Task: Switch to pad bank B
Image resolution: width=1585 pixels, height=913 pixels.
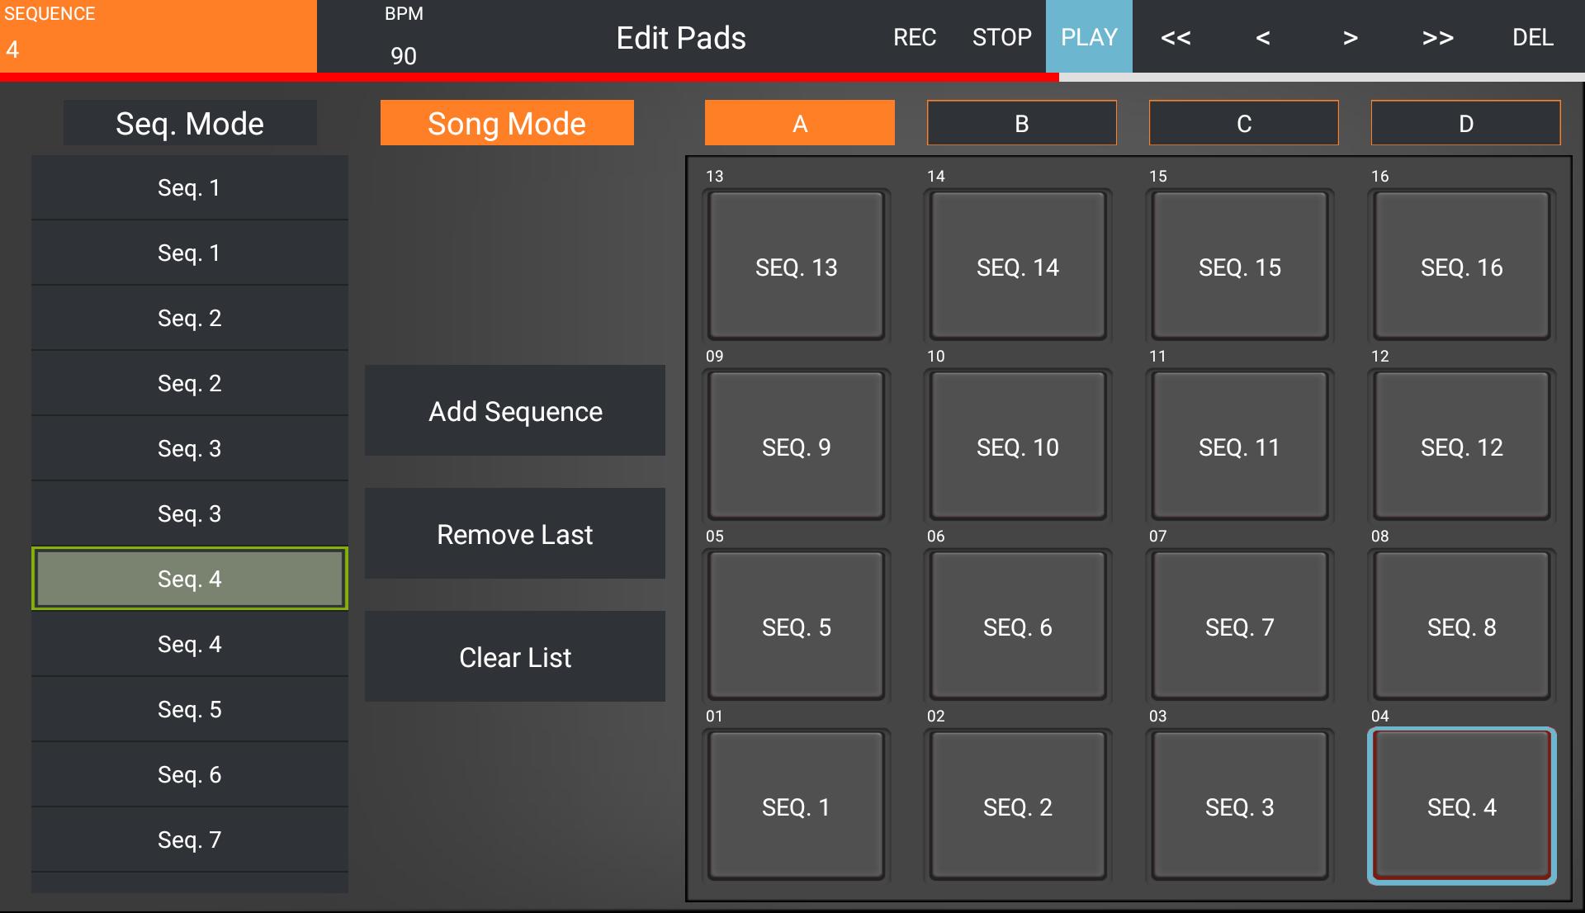Action: (1021, 123)
